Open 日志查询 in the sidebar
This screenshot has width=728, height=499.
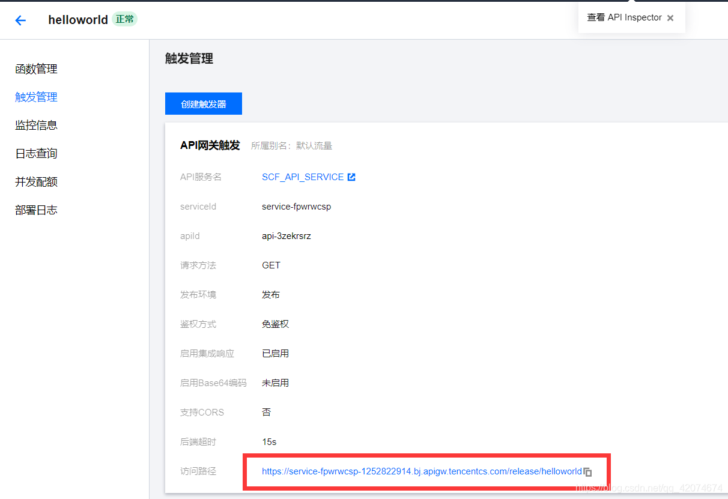click(36, 153)
